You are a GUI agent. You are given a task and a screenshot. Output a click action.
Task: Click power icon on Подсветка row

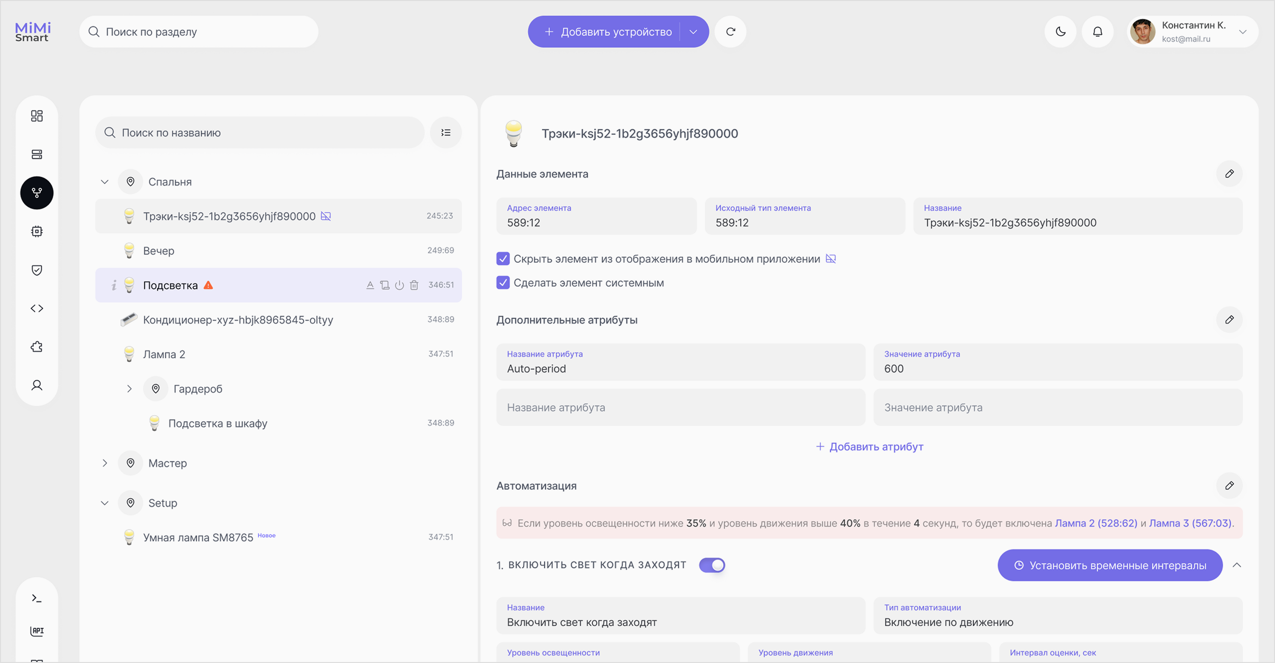399,285
